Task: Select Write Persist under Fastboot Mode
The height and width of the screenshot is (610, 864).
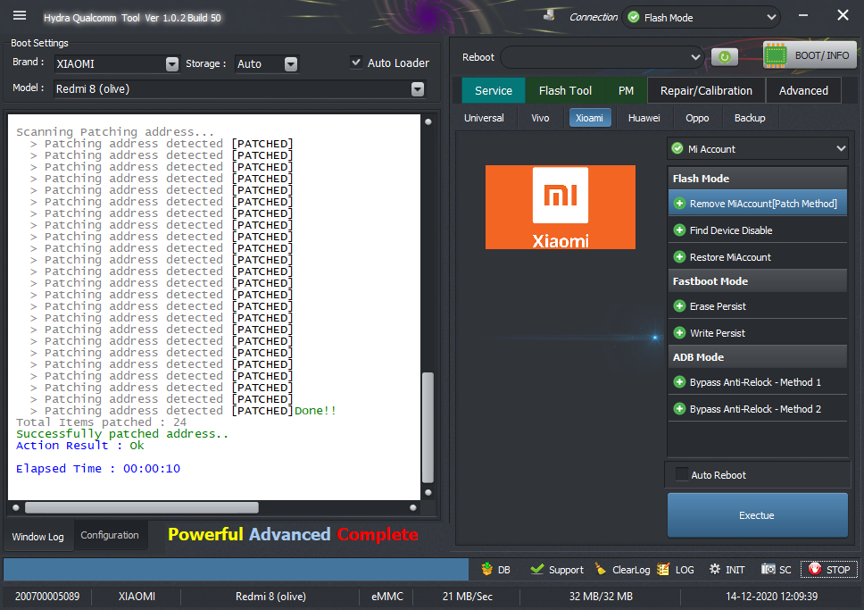Action: 757,333
